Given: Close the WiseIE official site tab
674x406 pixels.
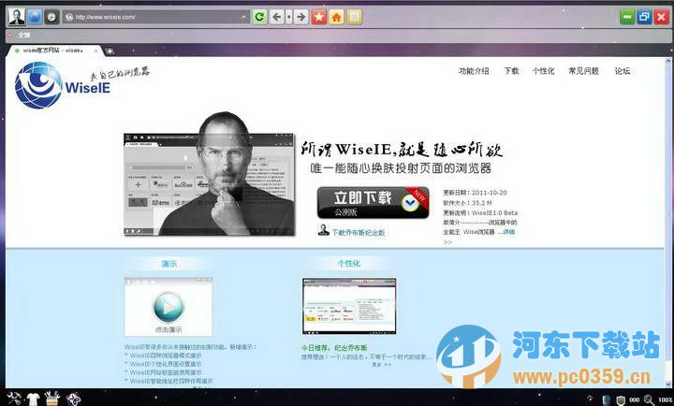Looking at the screenshot, I should pos(95,51).
